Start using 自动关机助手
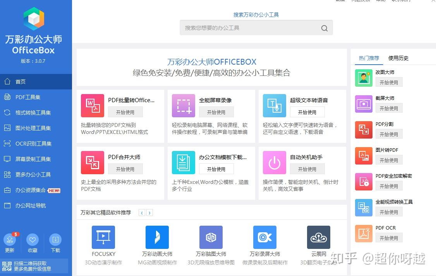 307,169
